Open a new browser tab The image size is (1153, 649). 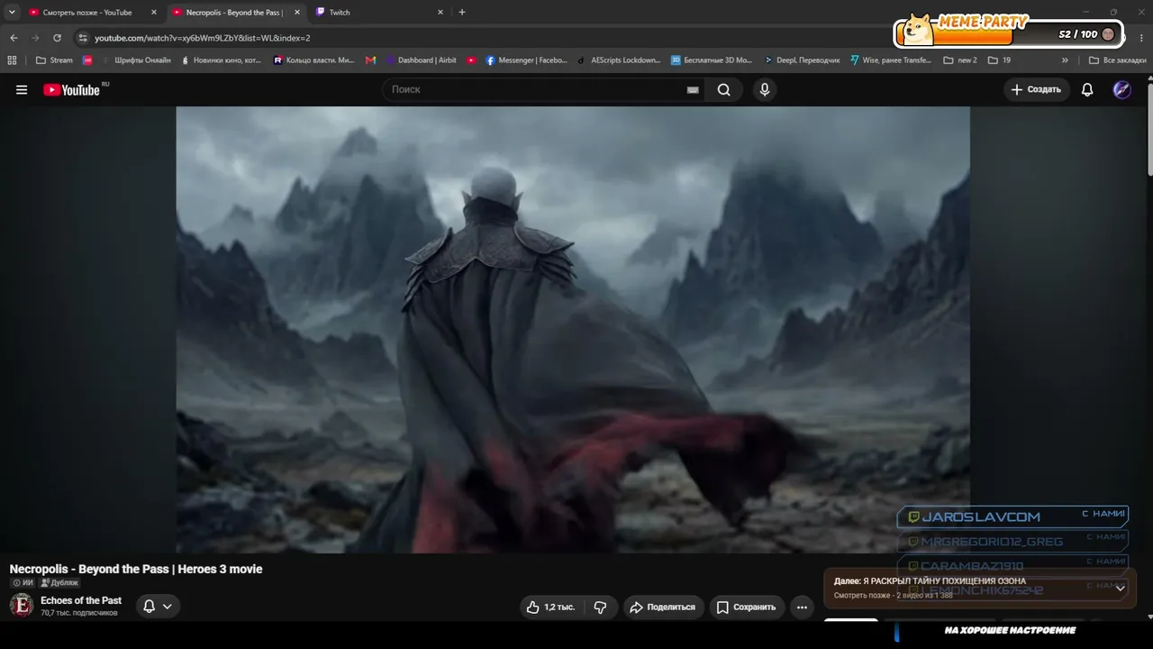pos(462,13)
